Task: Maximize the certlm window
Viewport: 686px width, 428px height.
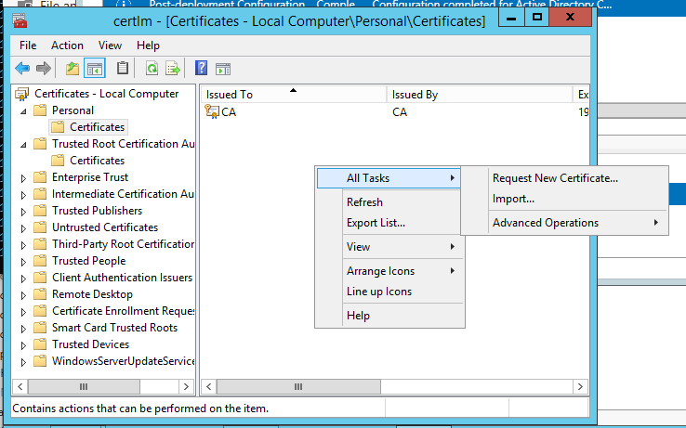Action: click(x=537, y=18)
